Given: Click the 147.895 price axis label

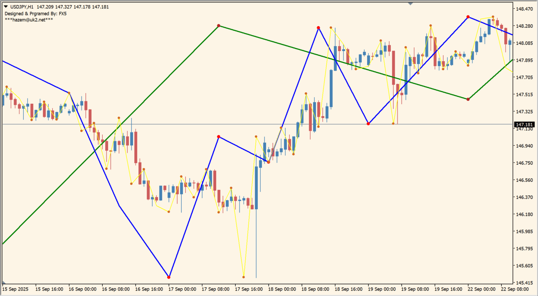Looking at the screenshot, I should [524, 60].
